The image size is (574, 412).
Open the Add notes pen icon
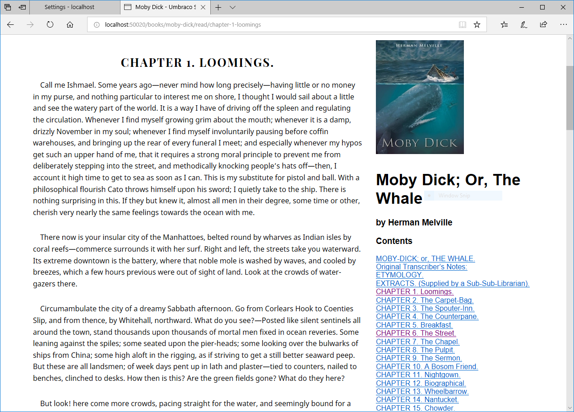(524, 25)
